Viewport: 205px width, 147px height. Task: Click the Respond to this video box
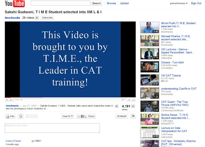point(52,128)
